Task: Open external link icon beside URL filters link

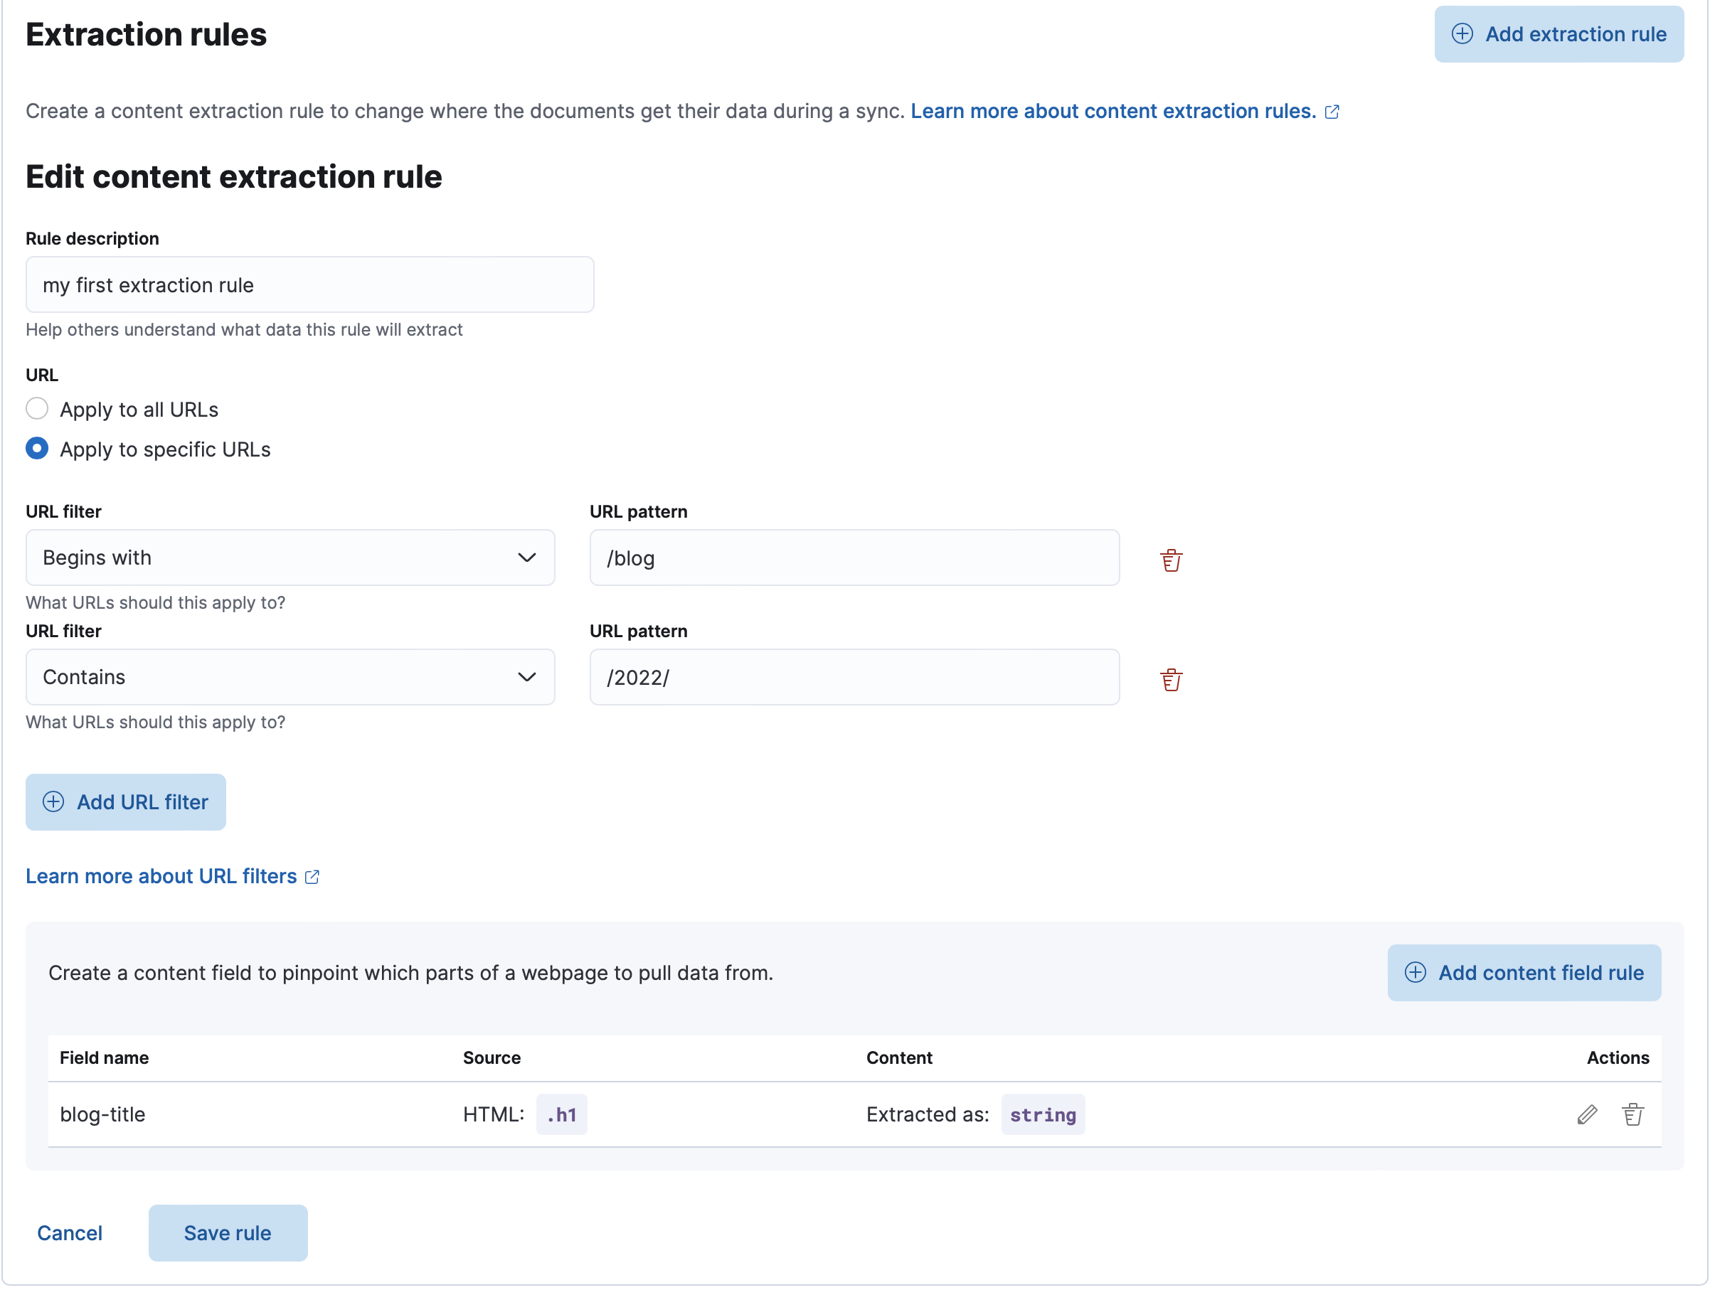Action: click(x=312, y=877)
